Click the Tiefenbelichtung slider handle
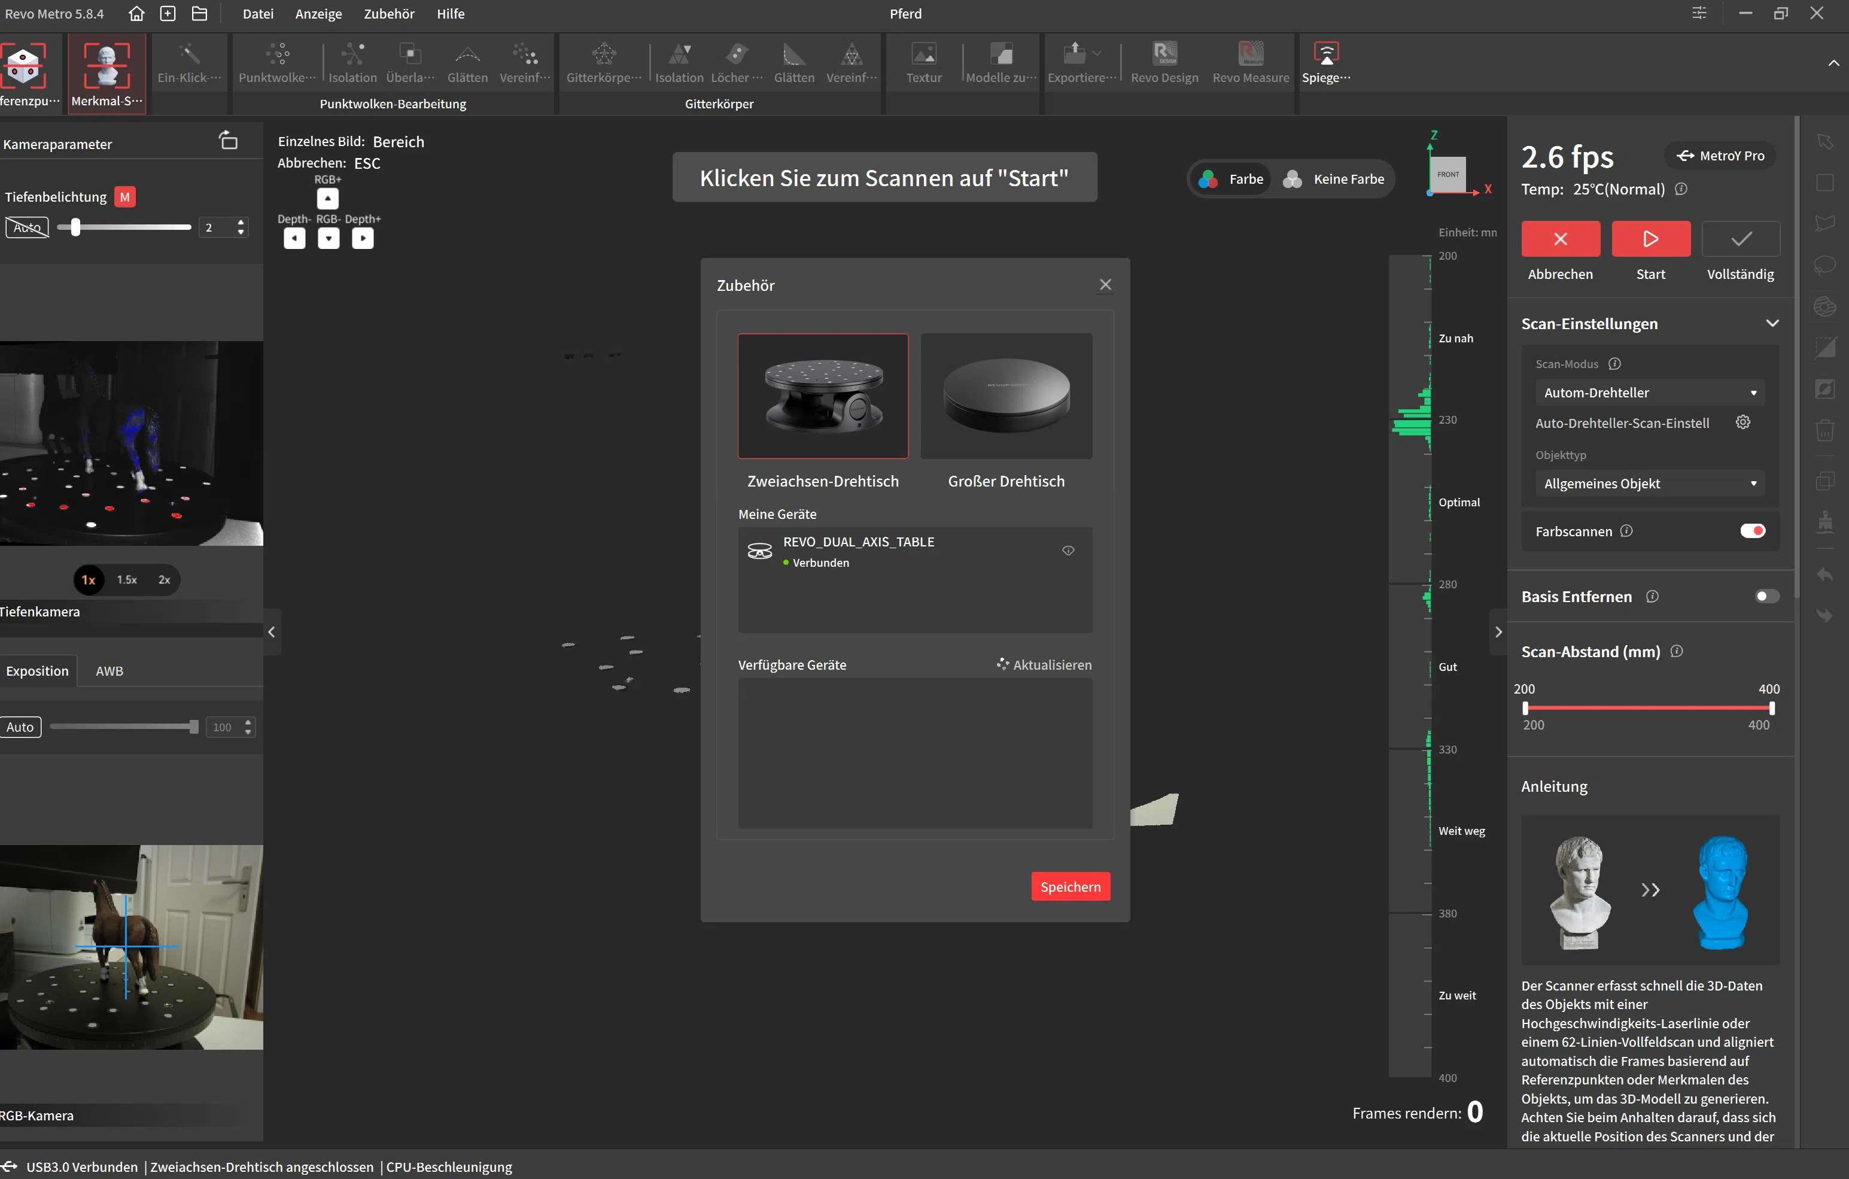The image size is (1849, 1179). 75,227
